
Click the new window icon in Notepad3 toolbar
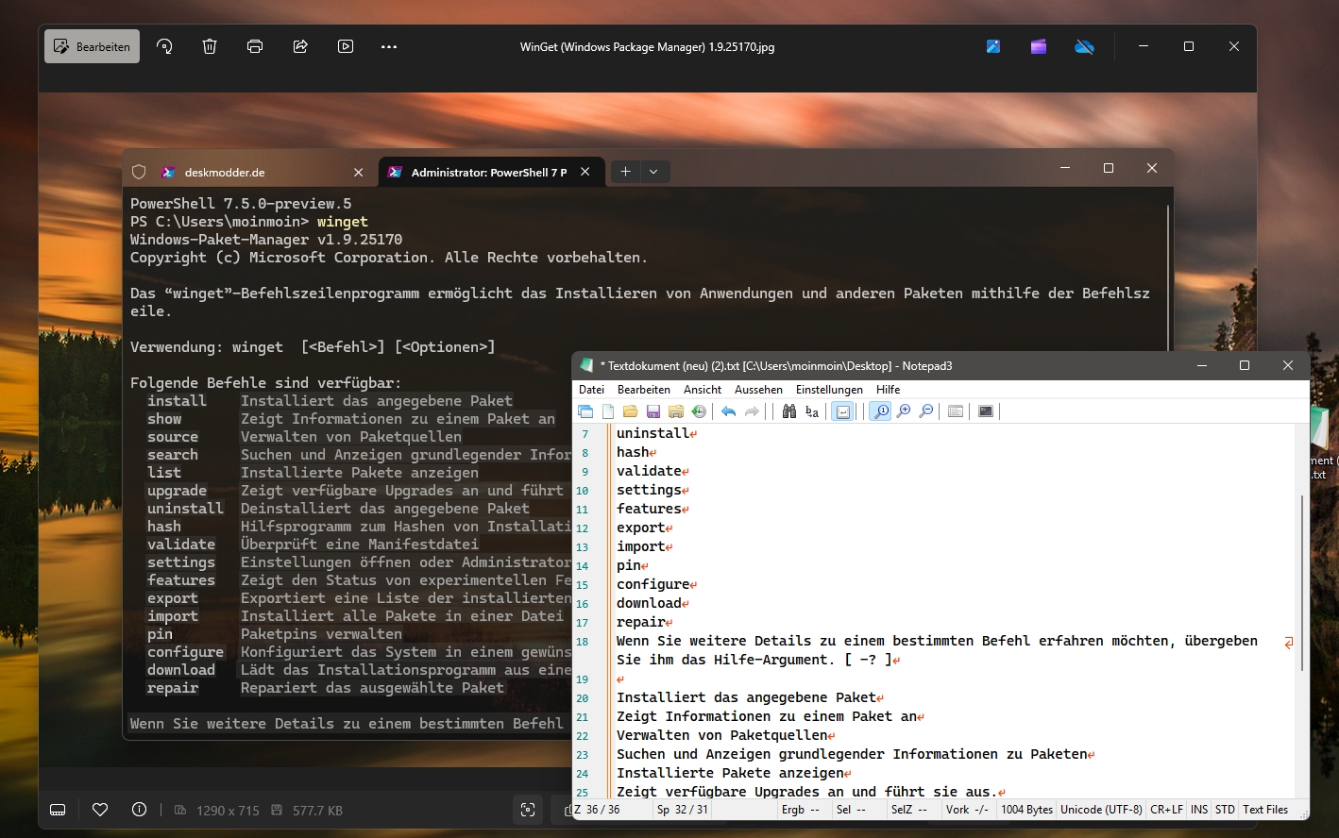[585, 411]
